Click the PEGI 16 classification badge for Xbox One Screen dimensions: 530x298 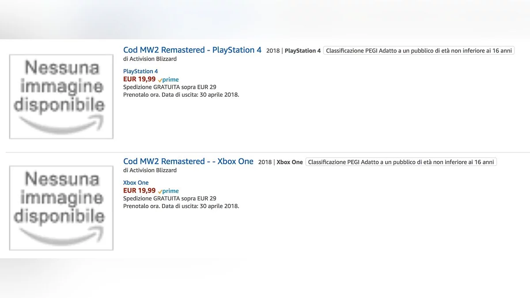click(401, 162)
